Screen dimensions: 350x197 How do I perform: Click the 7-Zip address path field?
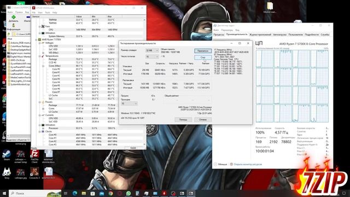pyautogui.click(x=21, y=34)
